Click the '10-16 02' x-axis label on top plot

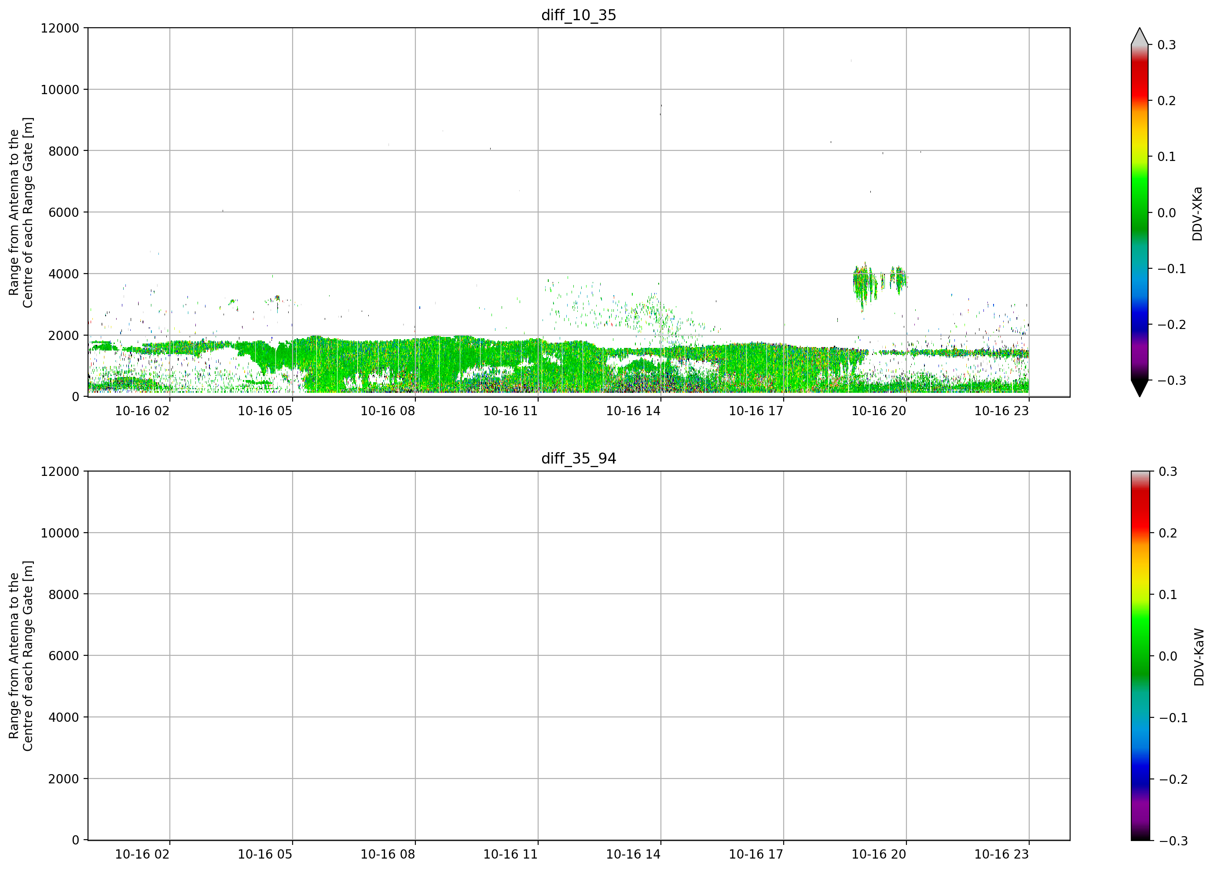click(143, 411)
